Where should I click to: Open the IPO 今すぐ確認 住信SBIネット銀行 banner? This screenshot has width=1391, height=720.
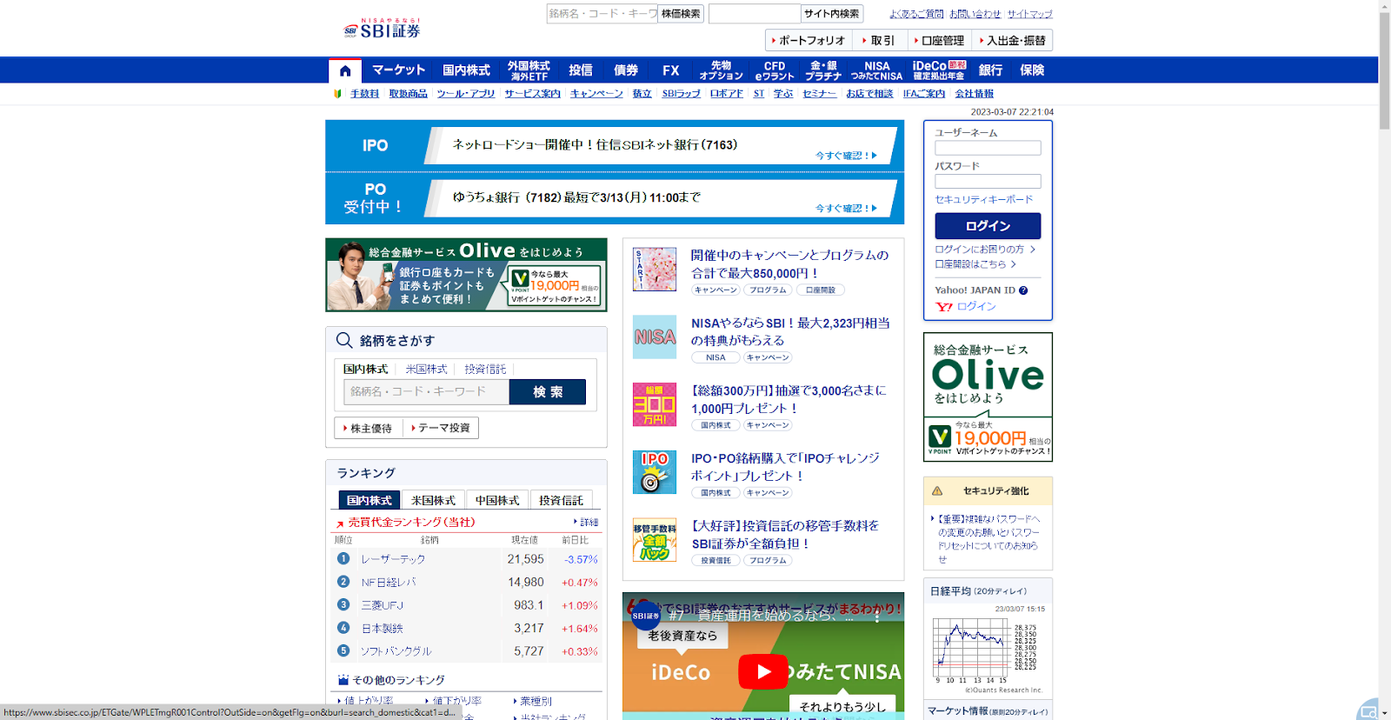click(615, 145)
